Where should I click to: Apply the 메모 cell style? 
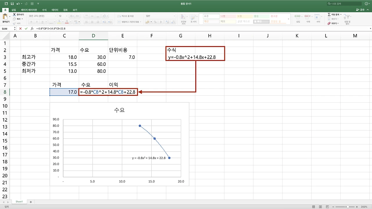228,21
